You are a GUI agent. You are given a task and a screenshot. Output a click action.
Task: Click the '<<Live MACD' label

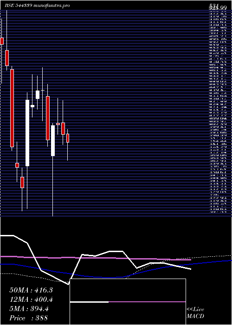pyautogui.click(x=195, y=313)
